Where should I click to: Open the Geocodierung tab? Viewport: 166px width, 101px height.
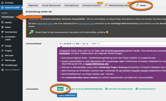point(71,5)
